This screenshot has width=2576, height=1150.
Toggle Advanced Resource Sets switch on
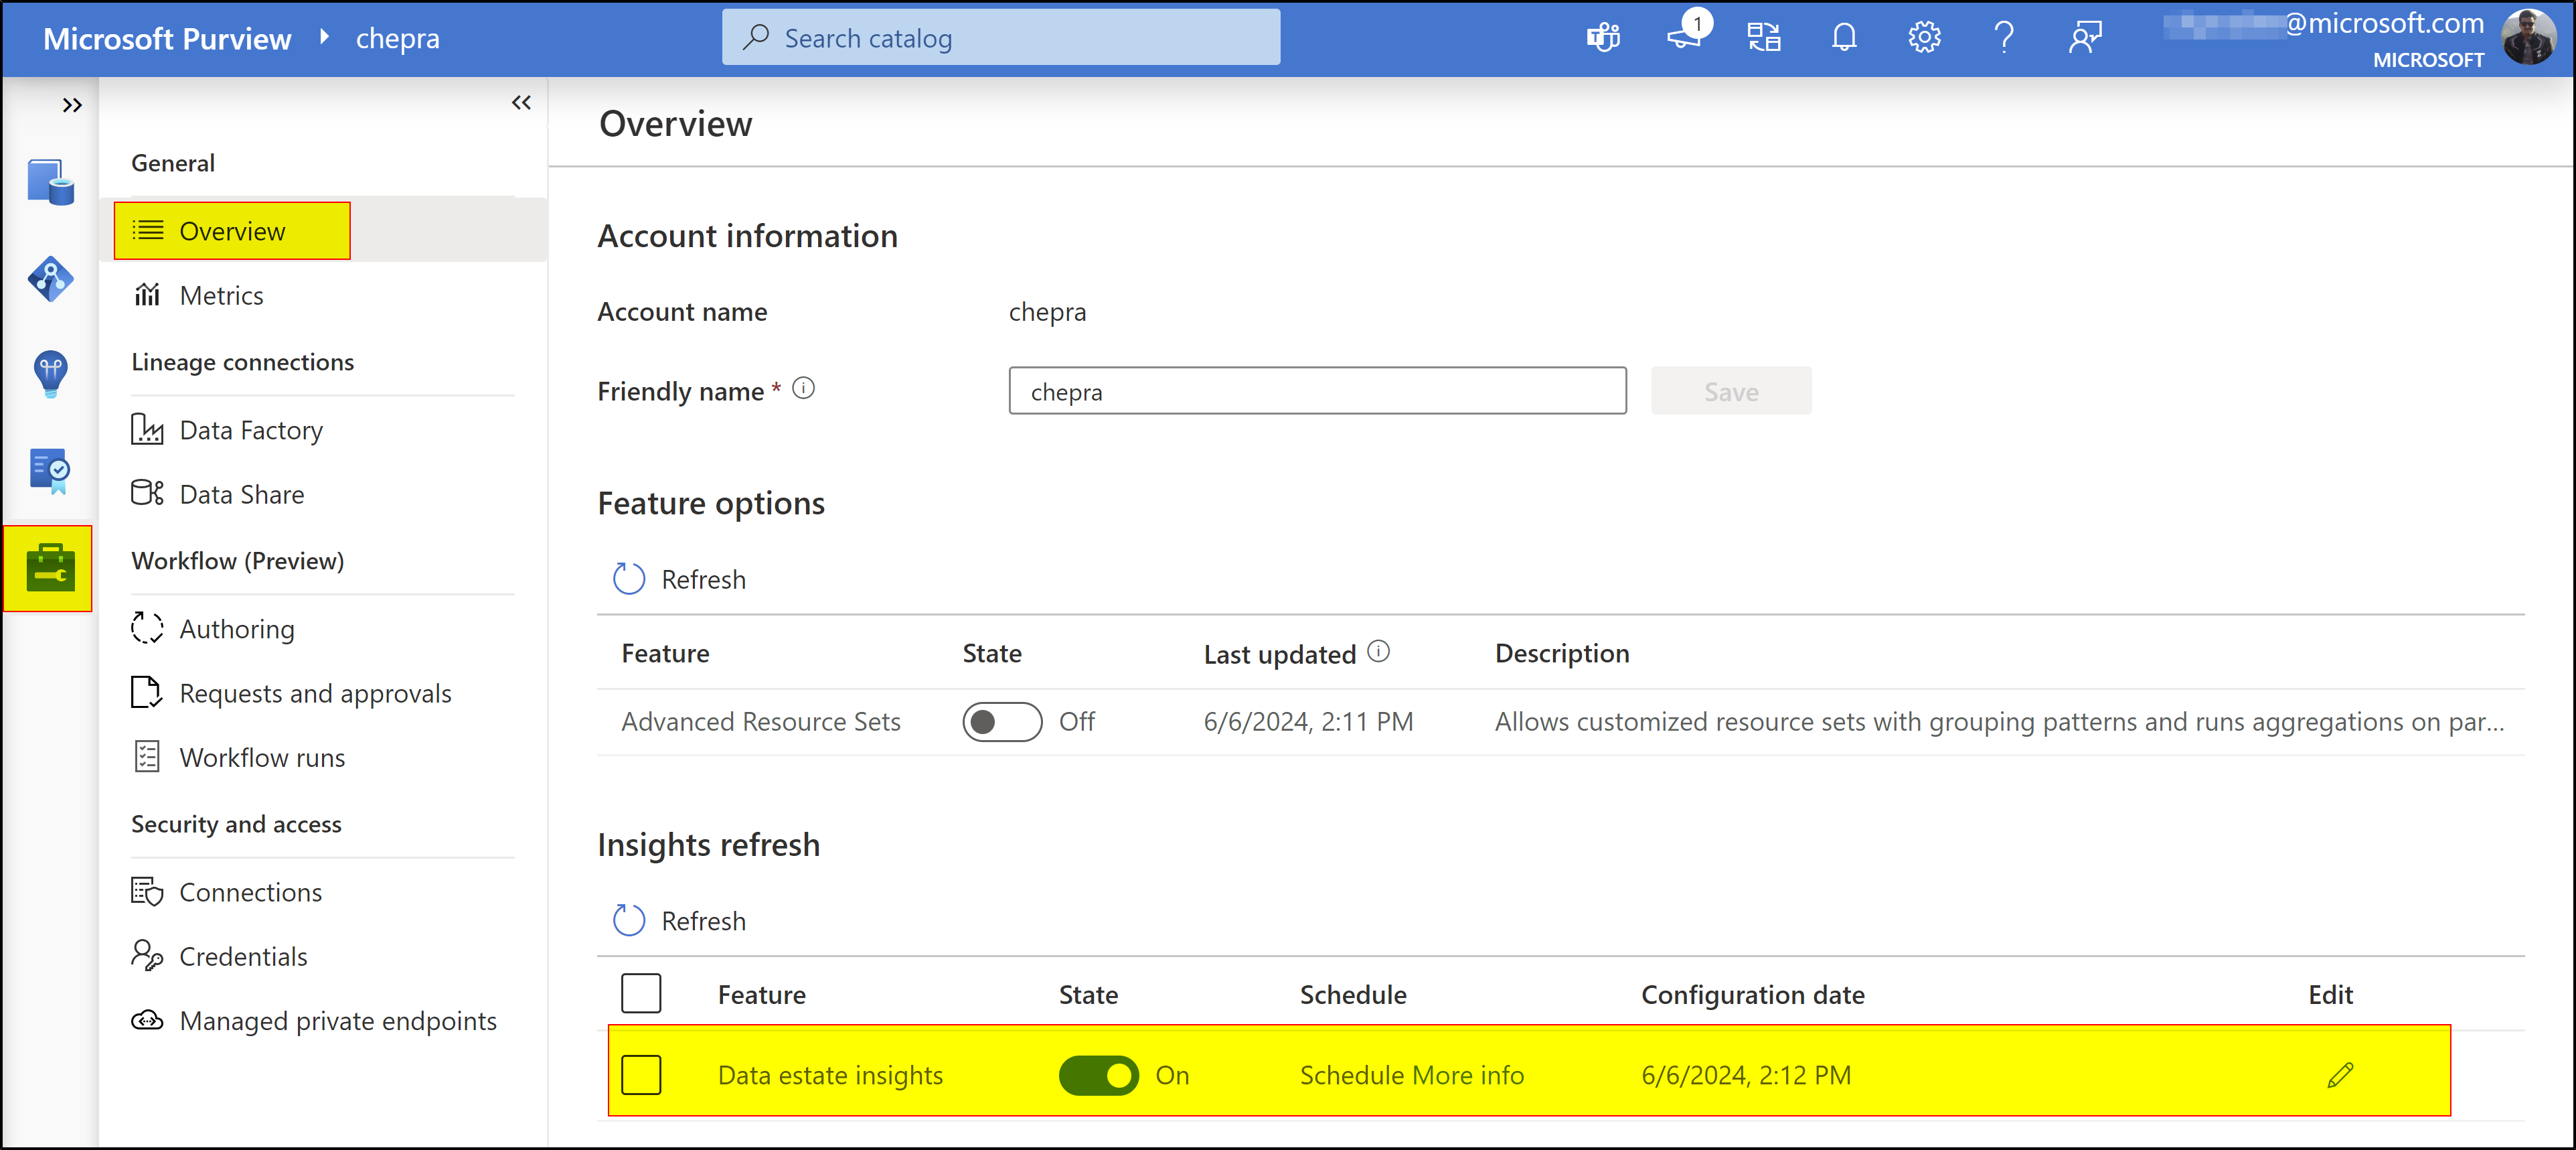1001,721
